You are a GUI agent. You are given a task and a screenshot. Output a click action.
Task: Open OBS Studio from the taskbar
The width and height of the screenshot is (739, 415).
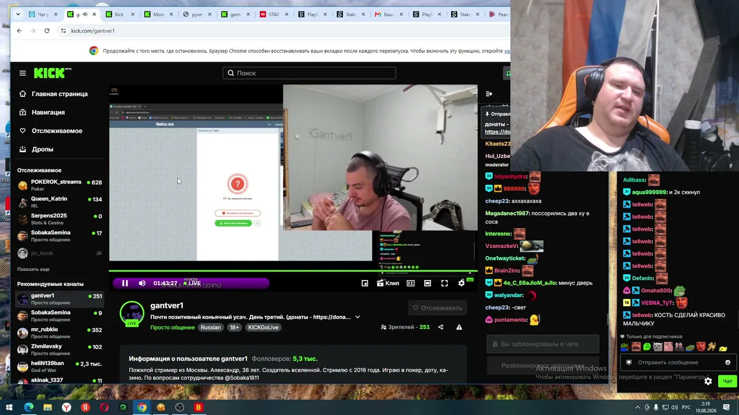coord(180,408)
